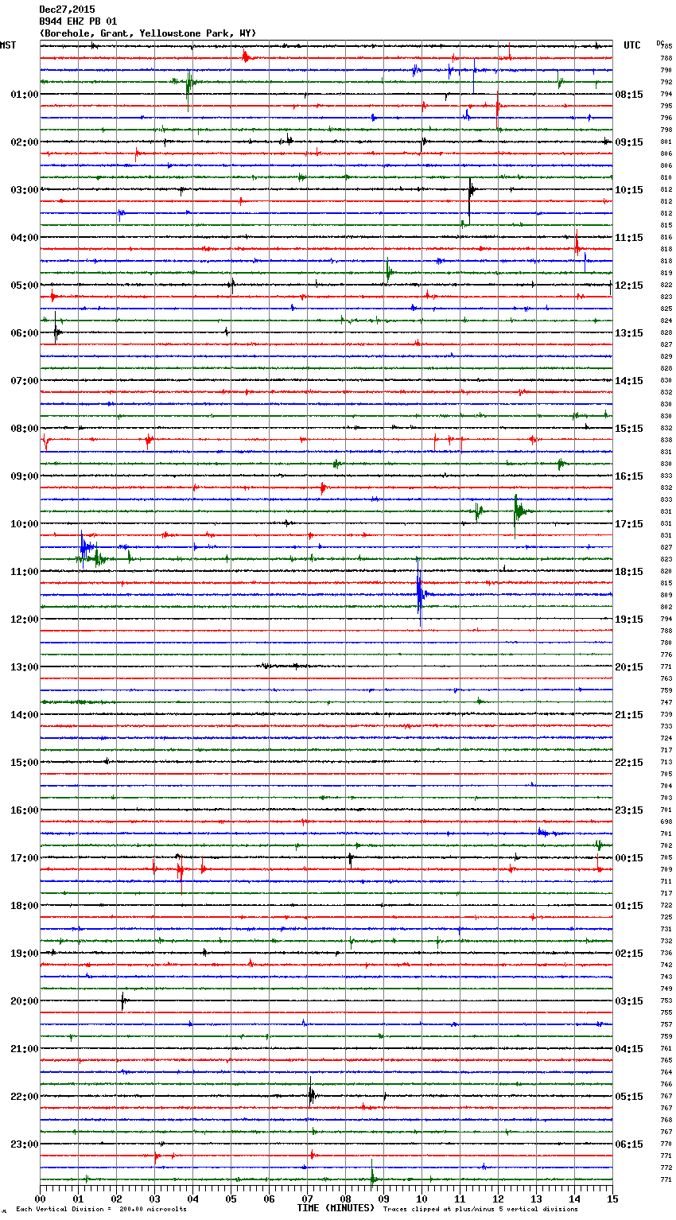Click UTC time label '04:15'
Viewport: 676px width, 1220px height.
(629, 1049)
